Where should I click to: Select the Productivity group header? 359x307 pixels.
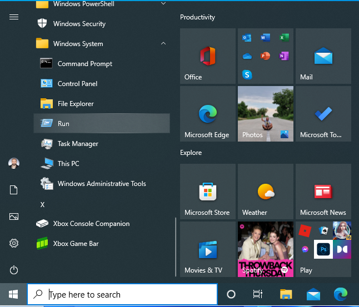[197, 17]
